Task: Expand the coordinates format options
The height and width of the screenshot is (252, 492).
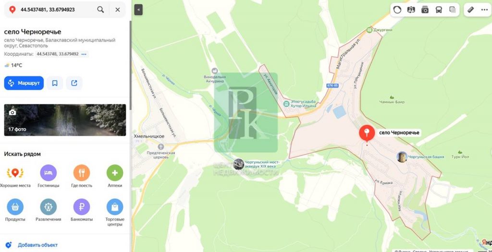Action: (84, 54)
